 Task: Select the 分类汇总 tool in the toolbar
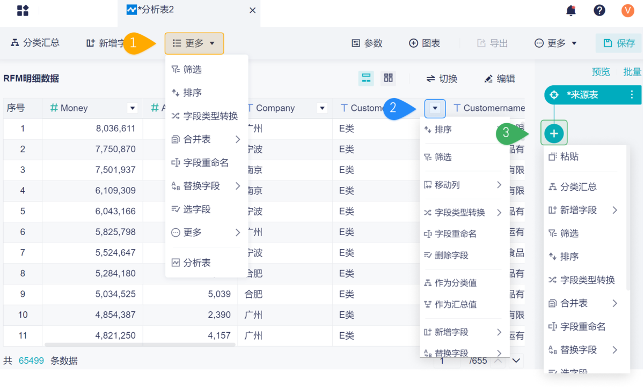(x=34, y=42)
